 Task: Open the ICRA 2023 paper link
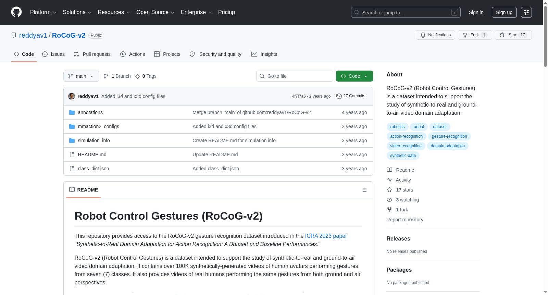pos(326,236)
